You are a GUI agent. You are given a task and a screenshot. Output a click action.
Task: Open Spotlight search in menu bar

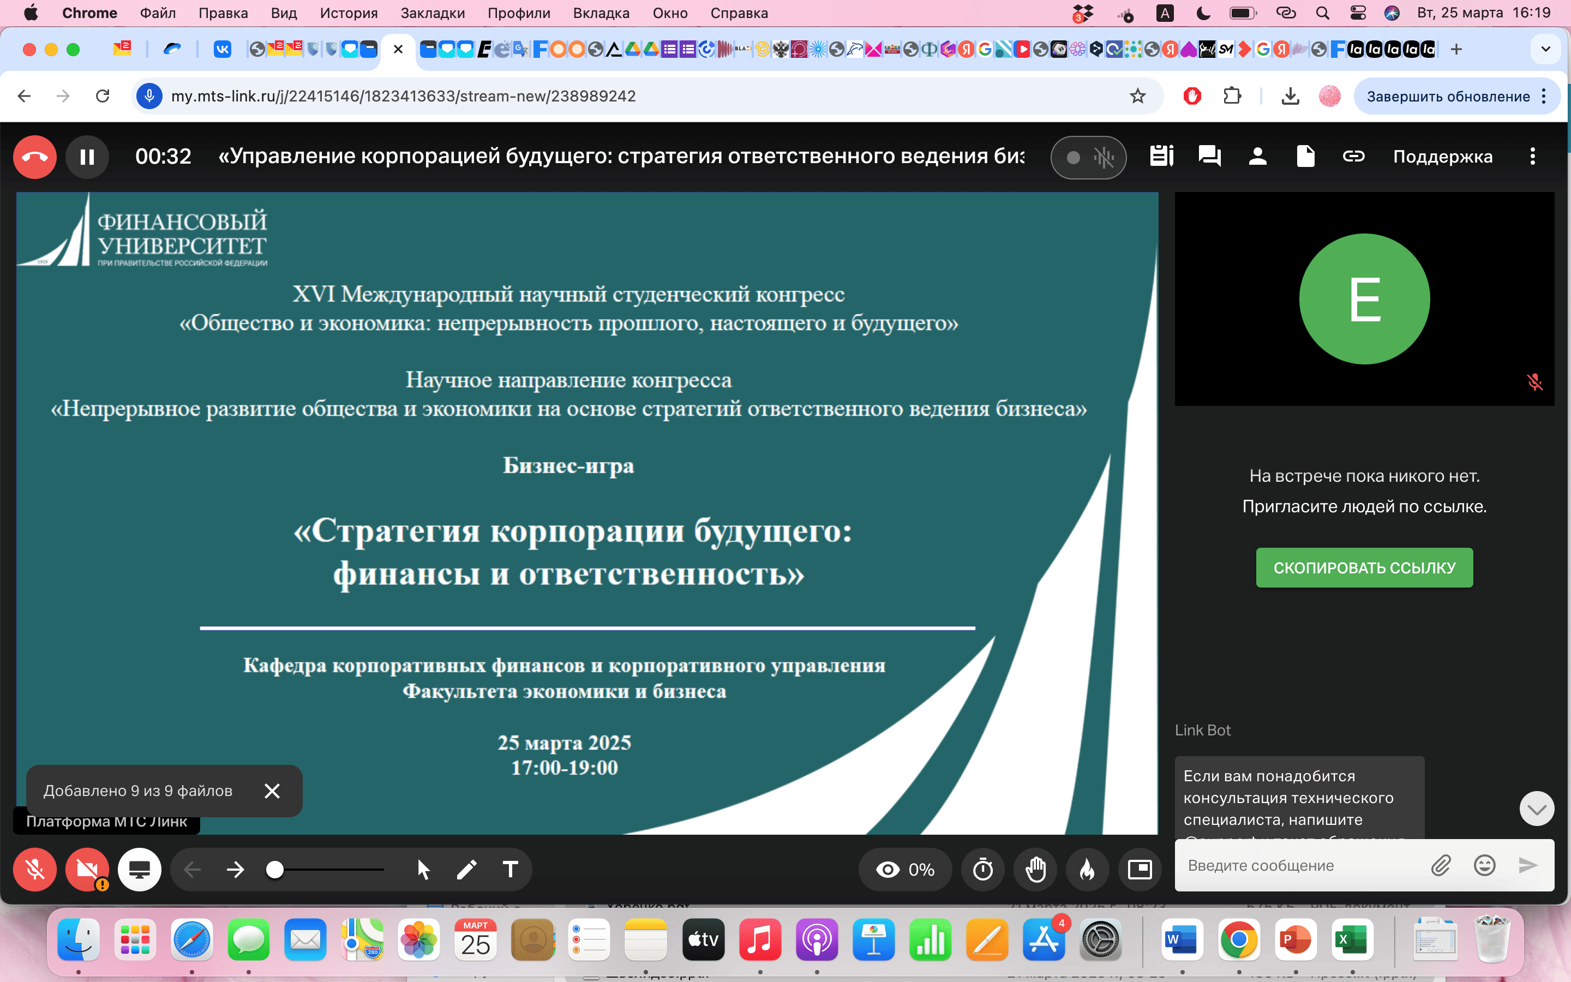click(1322, 13)
